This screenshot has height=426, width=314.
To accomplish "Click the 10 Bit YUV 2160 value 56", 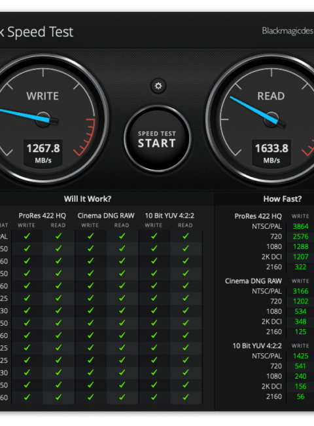I will [300, 397].
